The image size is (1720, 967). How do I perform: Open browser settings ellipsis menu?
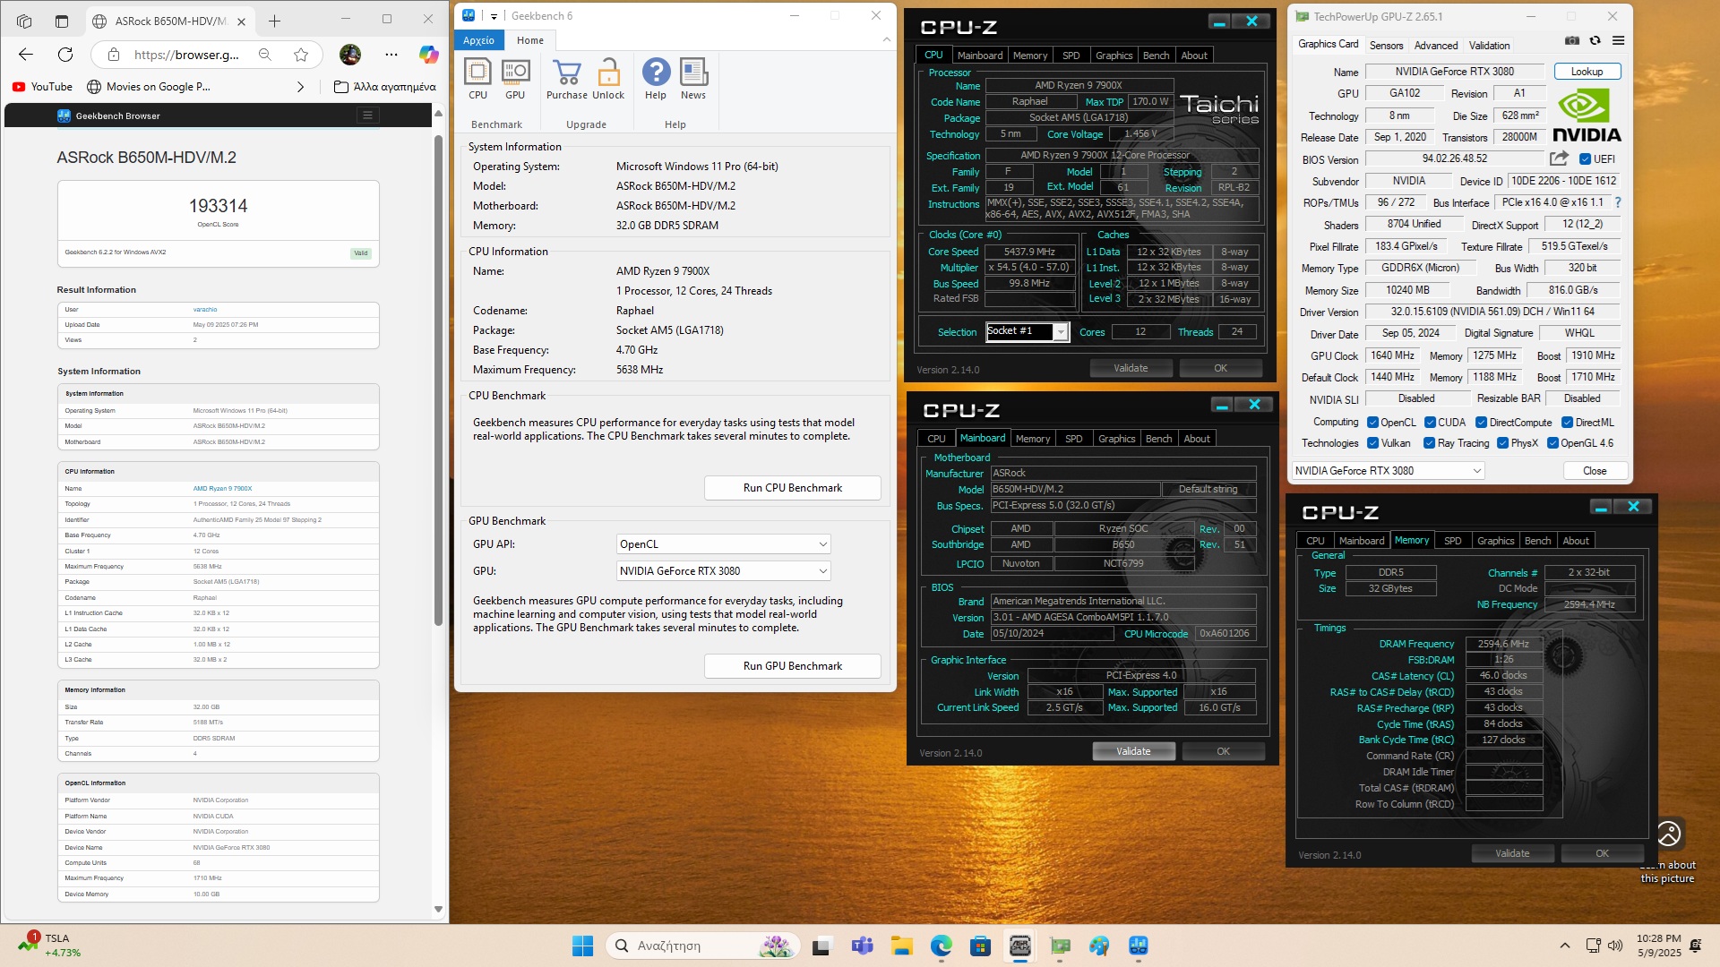[391, 55]
